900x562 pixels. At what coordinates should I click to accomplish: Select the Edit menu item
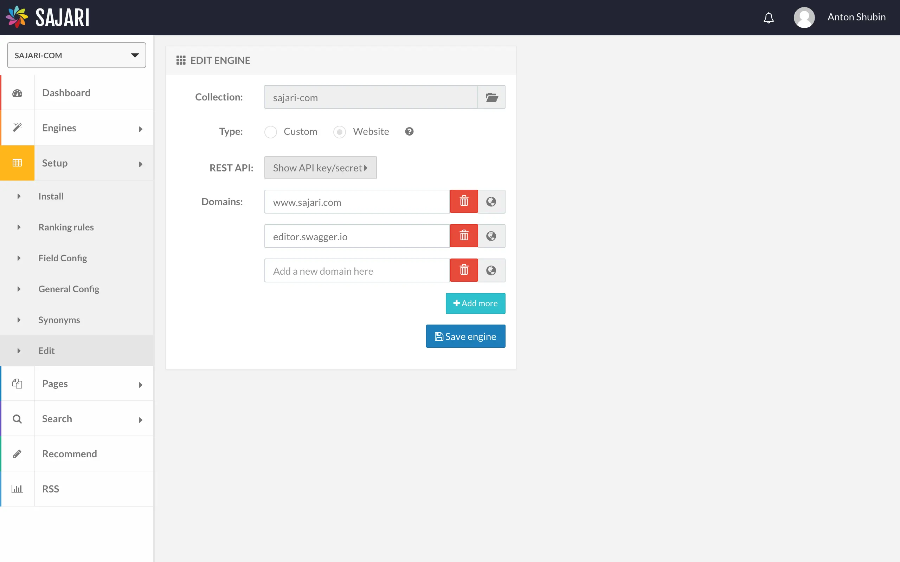77,351
